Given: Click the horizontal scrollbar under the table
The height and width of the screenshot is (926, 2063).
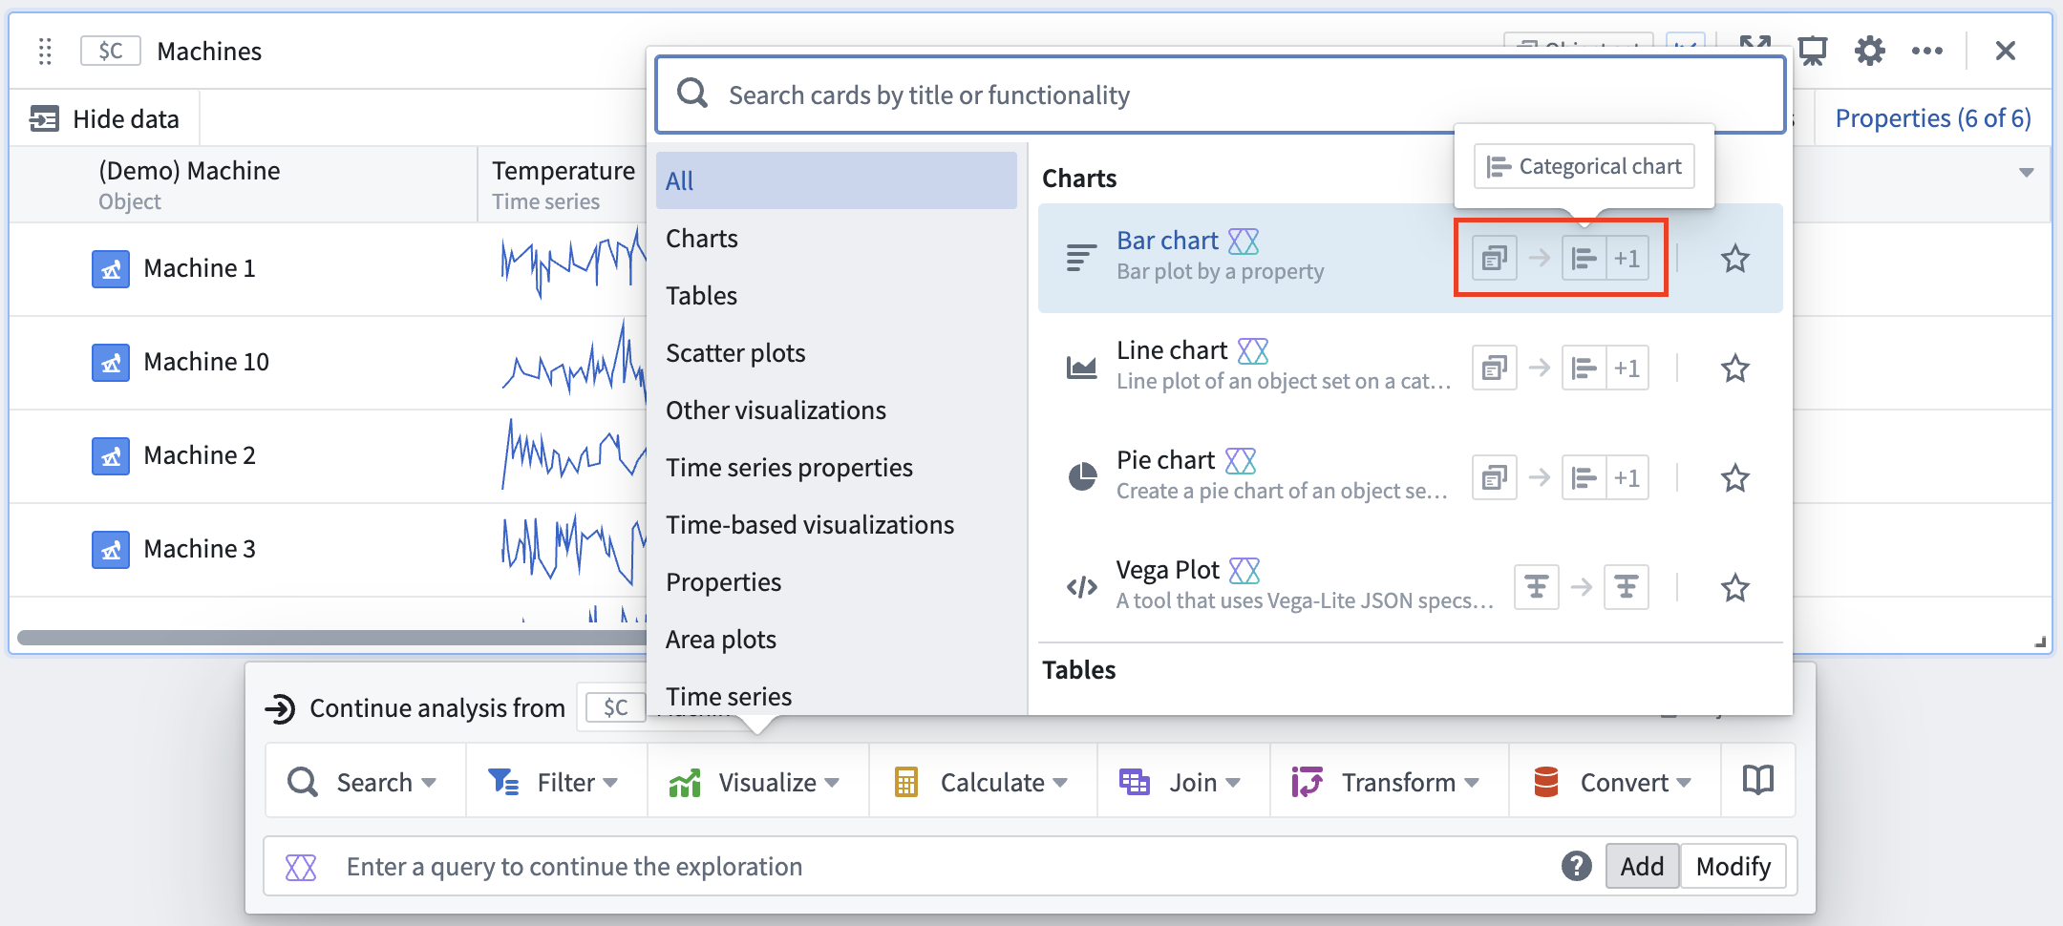Looking at the screenshot, I should tap(331, 638).
